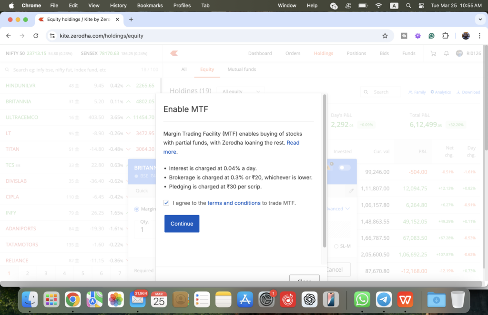The width and height of the screenshot is (488, 315).
Task: Go to the Dashboard tab
Action: click(260, 53)
